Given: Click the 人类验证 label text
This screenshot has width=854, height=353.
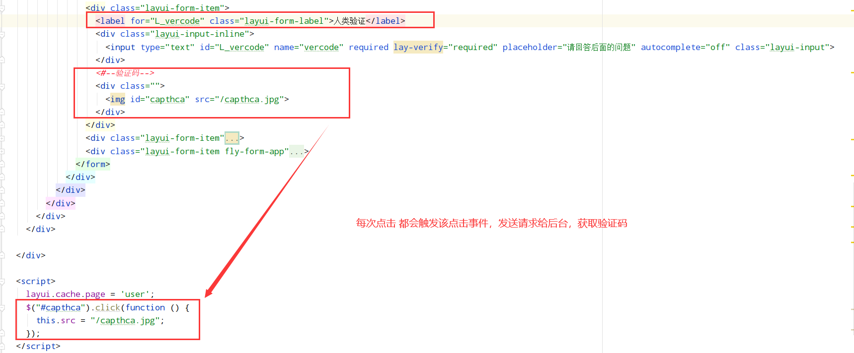Looking at the screenshot, I should click(350, 21).
